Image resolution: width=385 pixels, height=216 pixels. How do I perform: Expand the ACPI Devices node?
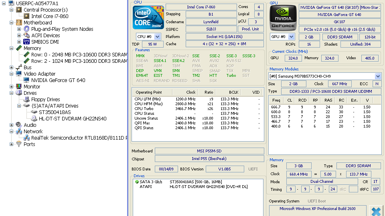tap(19, 35)
